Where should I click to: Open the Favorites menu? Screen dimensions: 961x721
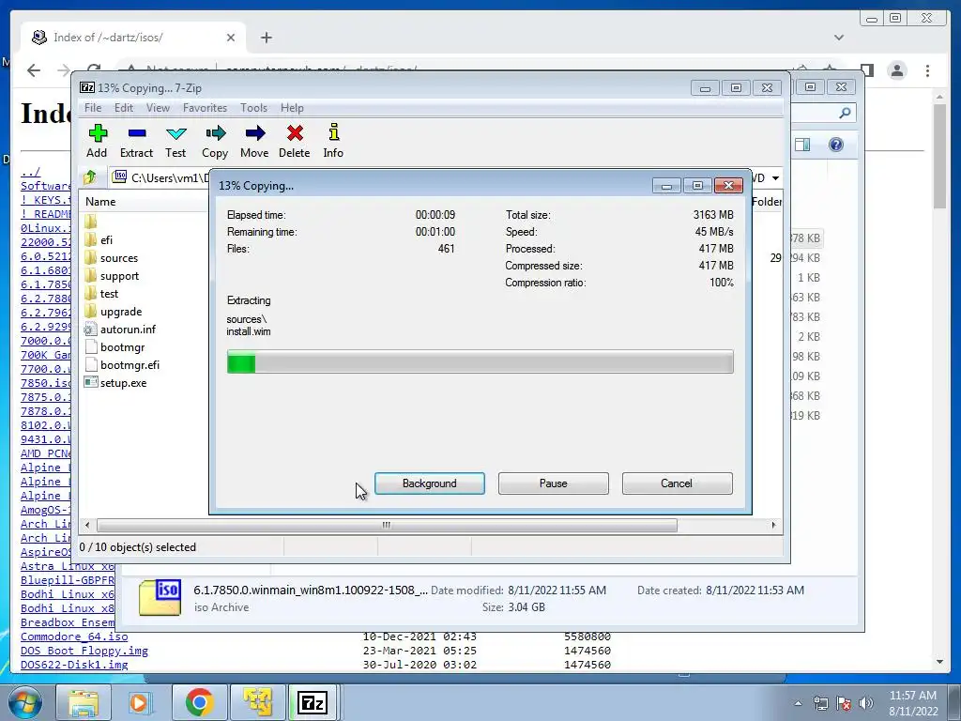[x=205, y=108]
